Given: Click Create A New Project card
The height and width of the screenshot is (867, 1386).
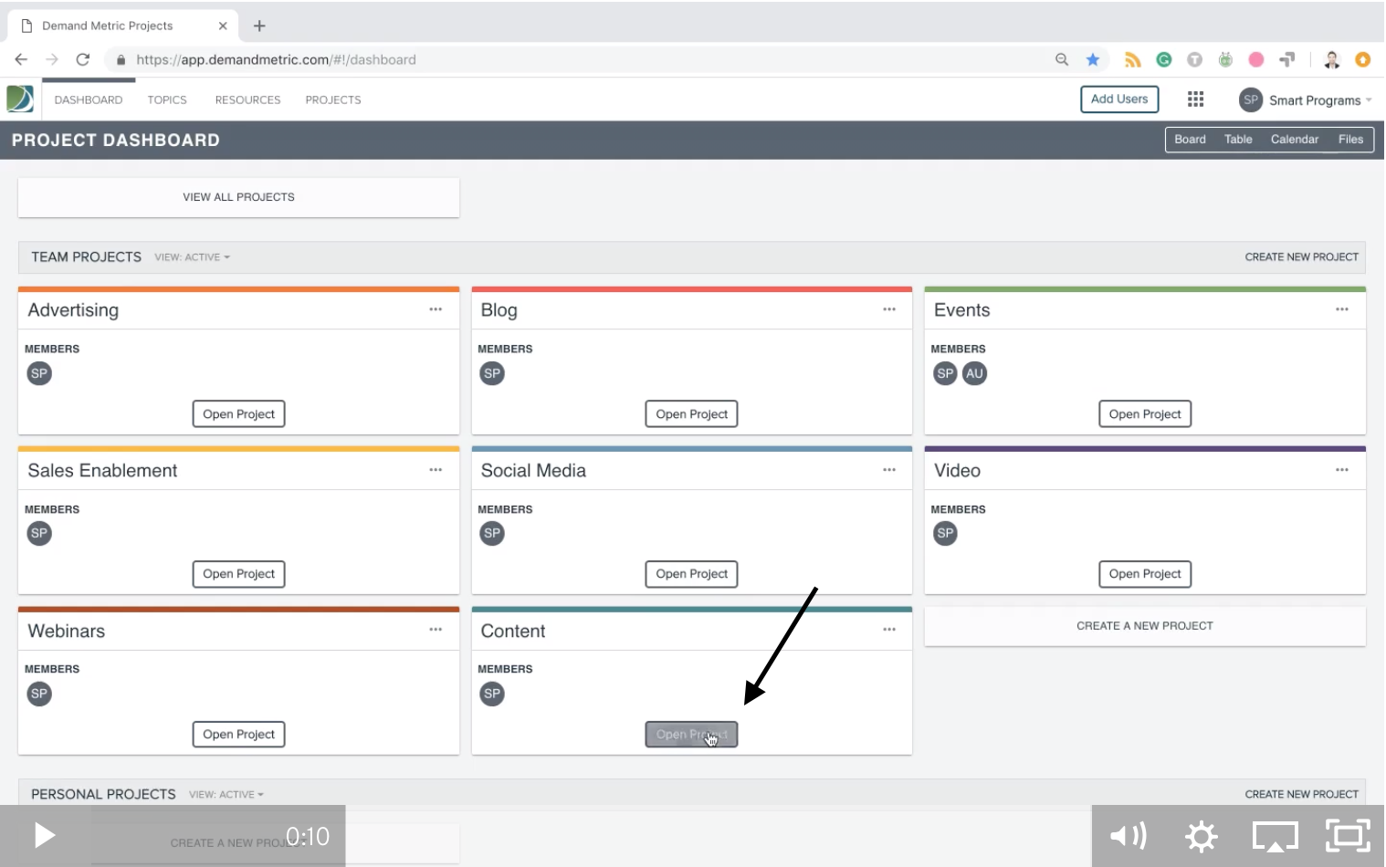Looking at the screenshot, I should pyautogui.click(x=1145, y=626).
